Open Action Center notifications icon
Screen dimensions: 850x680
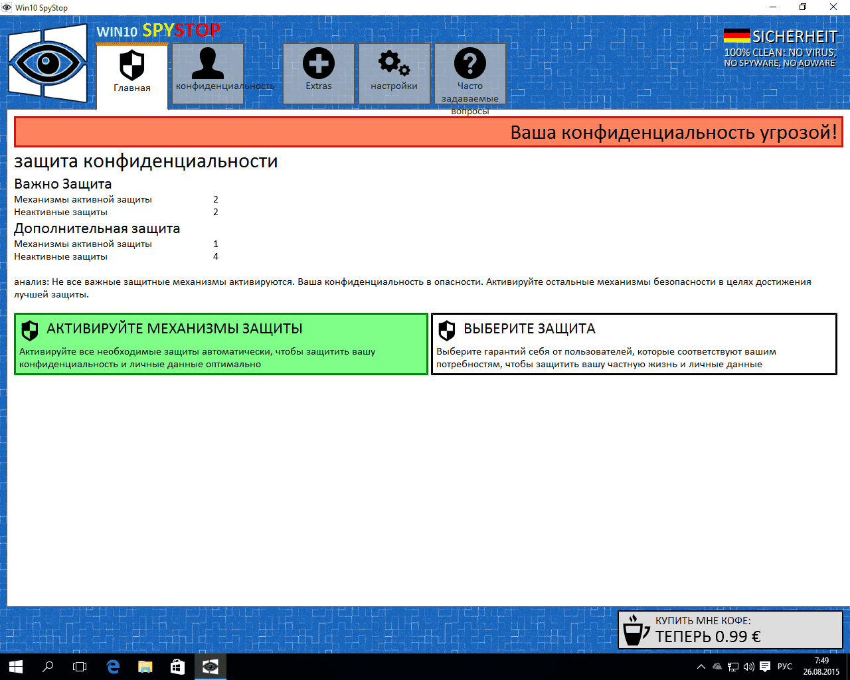(x=765, y=667)
